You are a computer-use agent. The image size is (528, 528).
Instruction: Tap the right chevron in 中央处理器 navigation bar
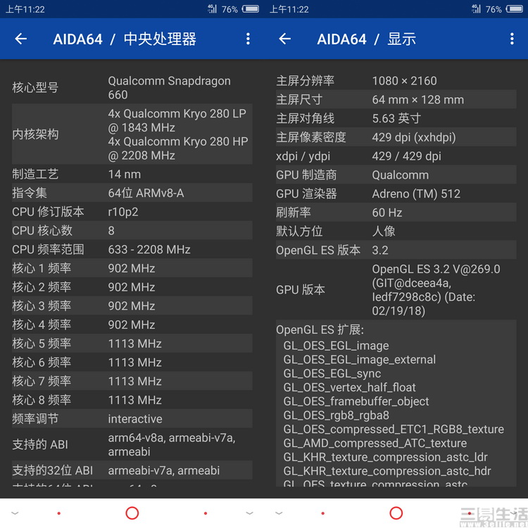click(249, 513)
